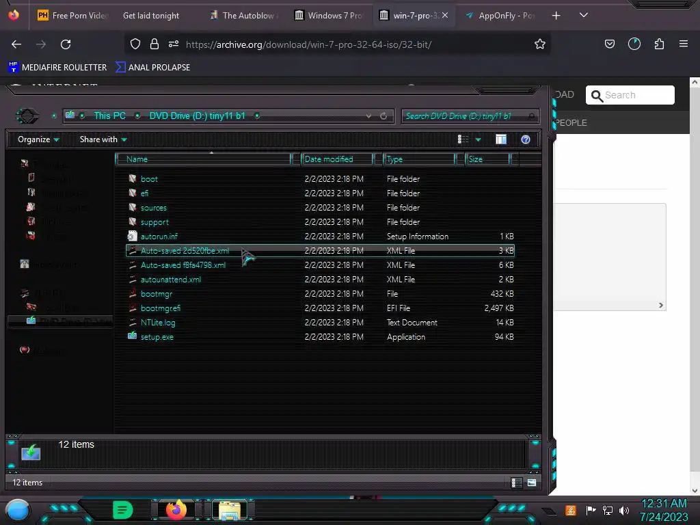This screenshot has width=700, height=525.
Task: Refresh the Explorer address bar
Action: pyautogui.click(x=383, y=116)
